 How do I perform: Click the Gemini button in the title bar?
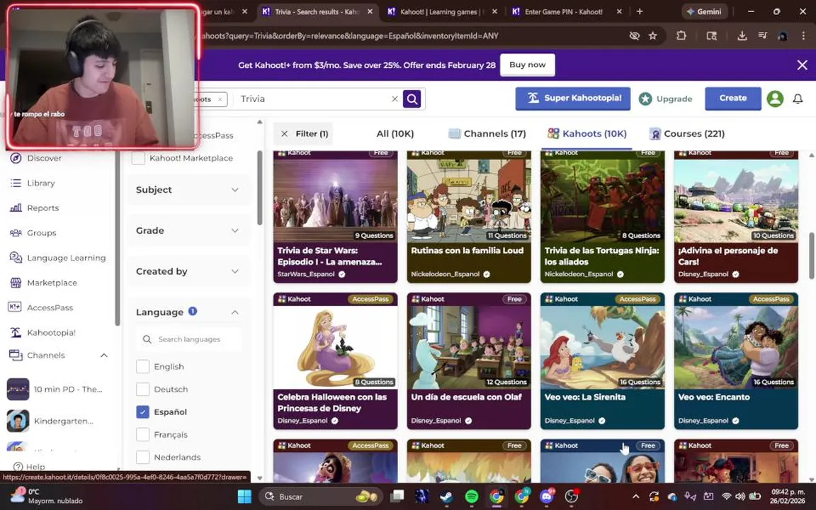click(x=704, y=11)
